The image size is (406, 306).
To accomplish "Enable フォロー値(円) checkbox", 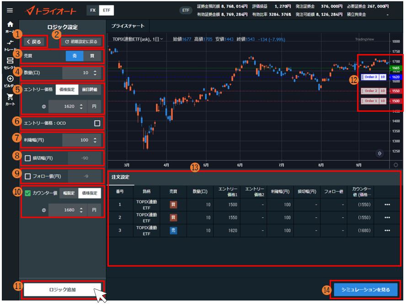I will [28, 176].
